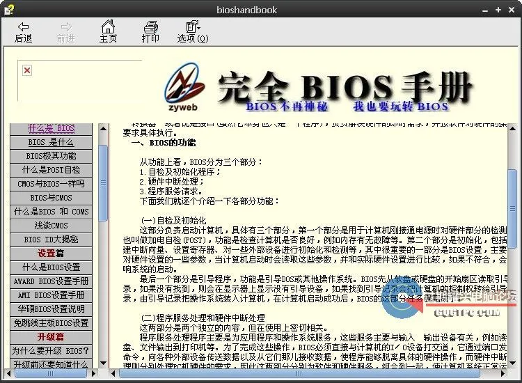Click the 后退 (Back) toolbar icon
This screenshot has width=522, height=383.
(23, 32)
